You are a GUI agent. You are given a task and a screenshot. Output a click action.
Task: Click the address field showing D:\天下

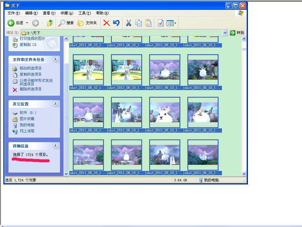[x=122, y=32]
